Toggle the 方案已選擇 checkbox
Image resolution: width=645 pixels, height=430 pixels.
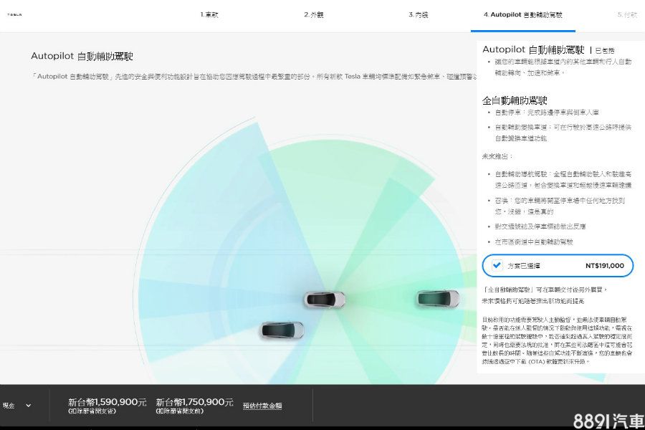click(x=497, y=265)
